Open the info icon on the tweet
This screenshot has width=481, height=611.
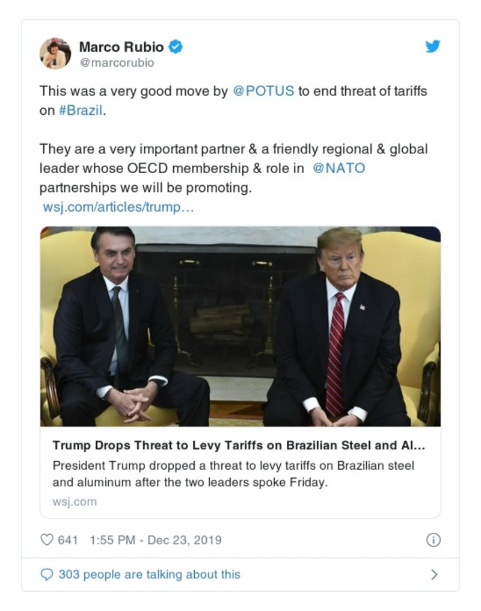(434, 540)
